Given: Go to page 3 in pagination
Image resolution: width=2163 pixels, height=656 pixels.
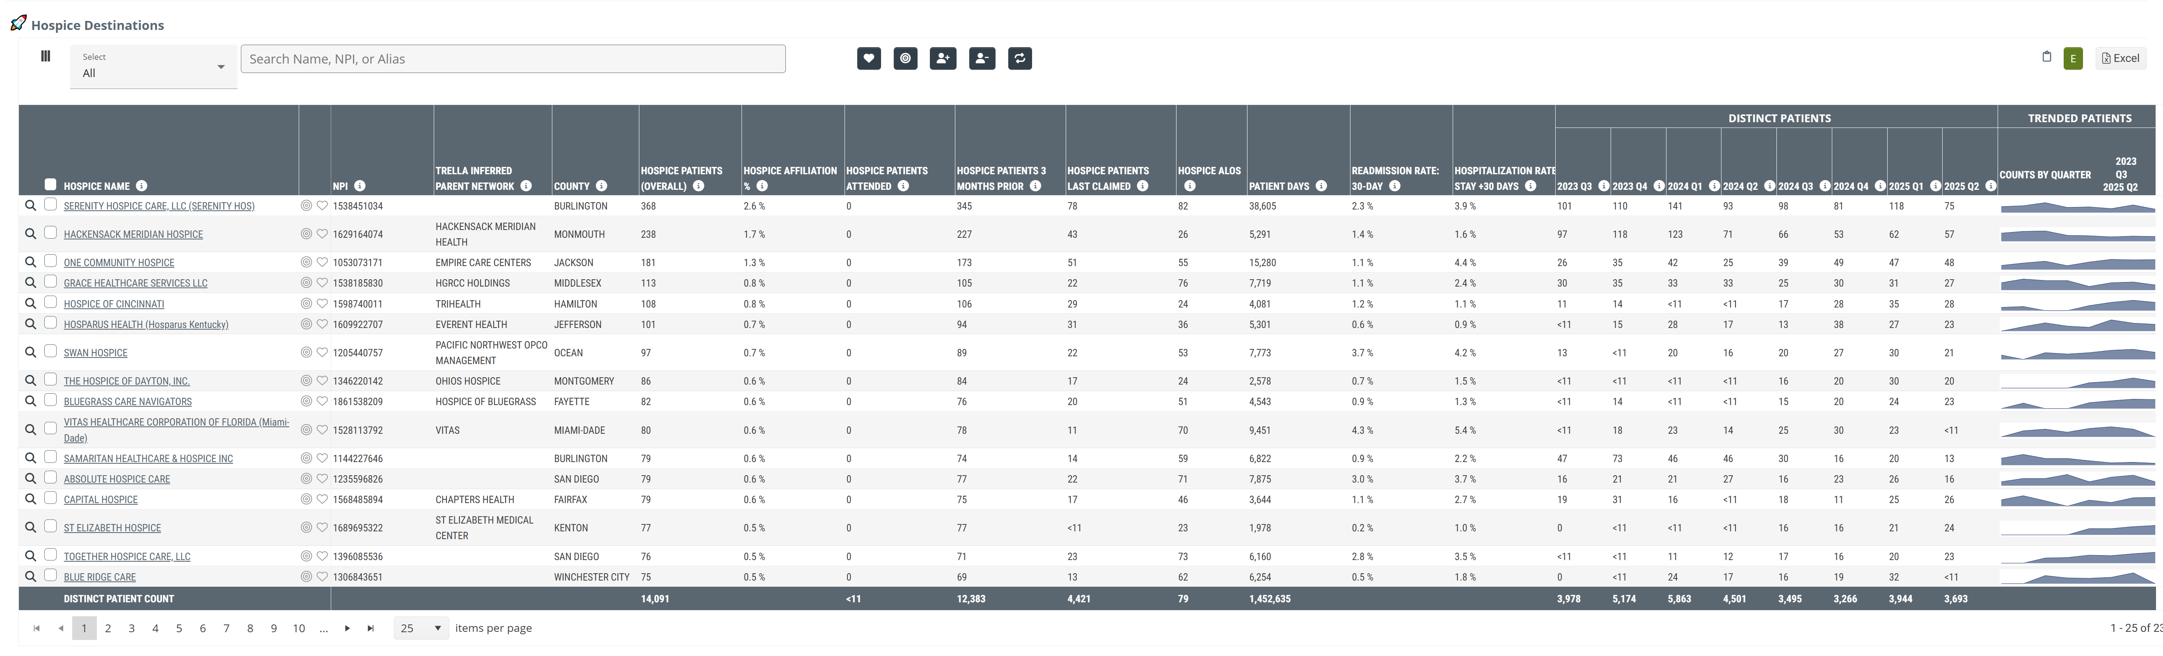Looking at the screenshot, I should (131, 628).
